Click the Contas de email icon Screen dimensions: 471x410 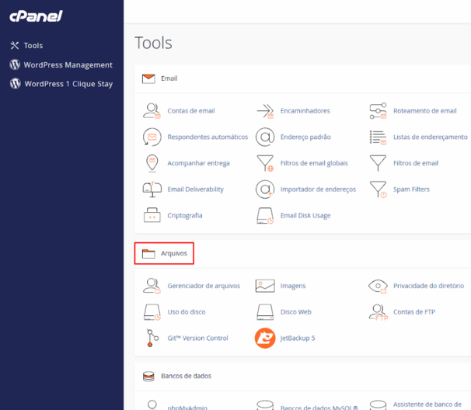[x=152, y=111]
